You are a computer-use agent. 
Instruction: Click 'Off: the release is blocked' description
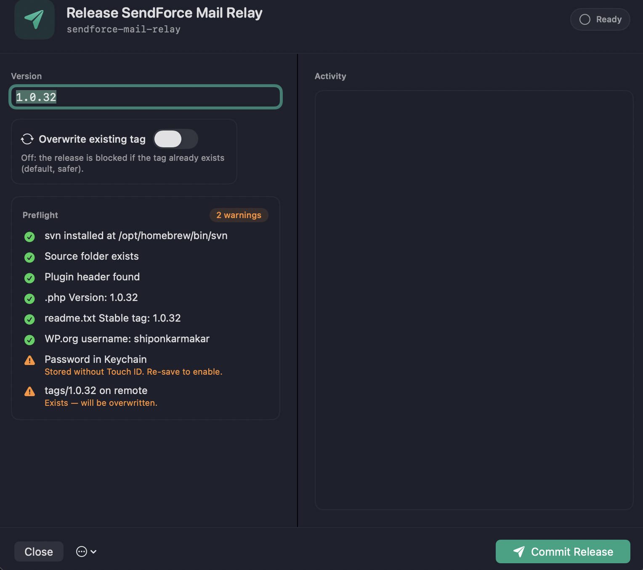(123, 163)
